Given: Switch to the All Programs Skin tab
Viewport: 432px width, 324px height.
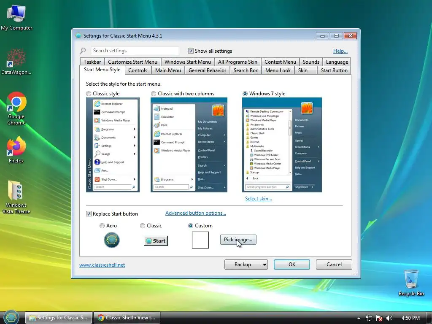Looking at the screenshot, I should 238,62.
